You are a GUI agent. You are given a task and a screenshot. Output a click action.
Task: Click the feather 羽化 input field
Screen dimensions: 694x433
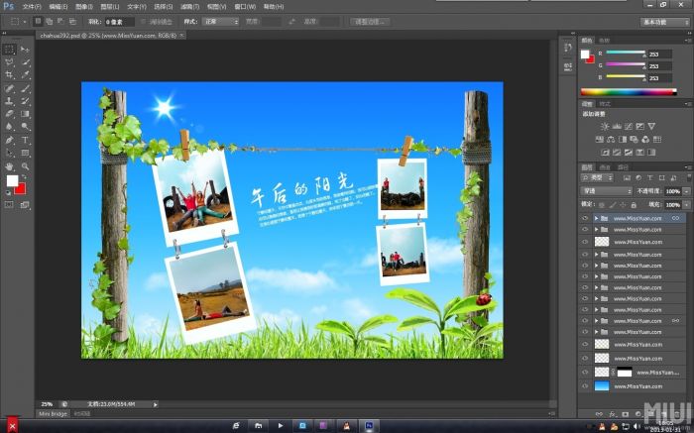click(x=120, y=21)
